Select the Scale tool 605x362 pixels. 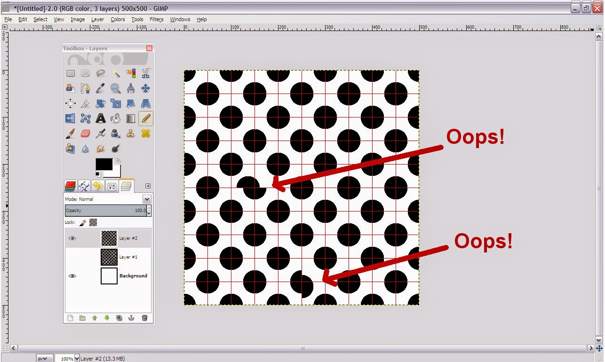point(116,103)
